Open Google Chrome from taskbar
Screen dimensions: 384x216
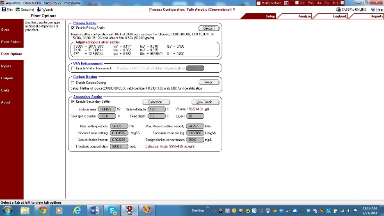[x=42, y=210]
